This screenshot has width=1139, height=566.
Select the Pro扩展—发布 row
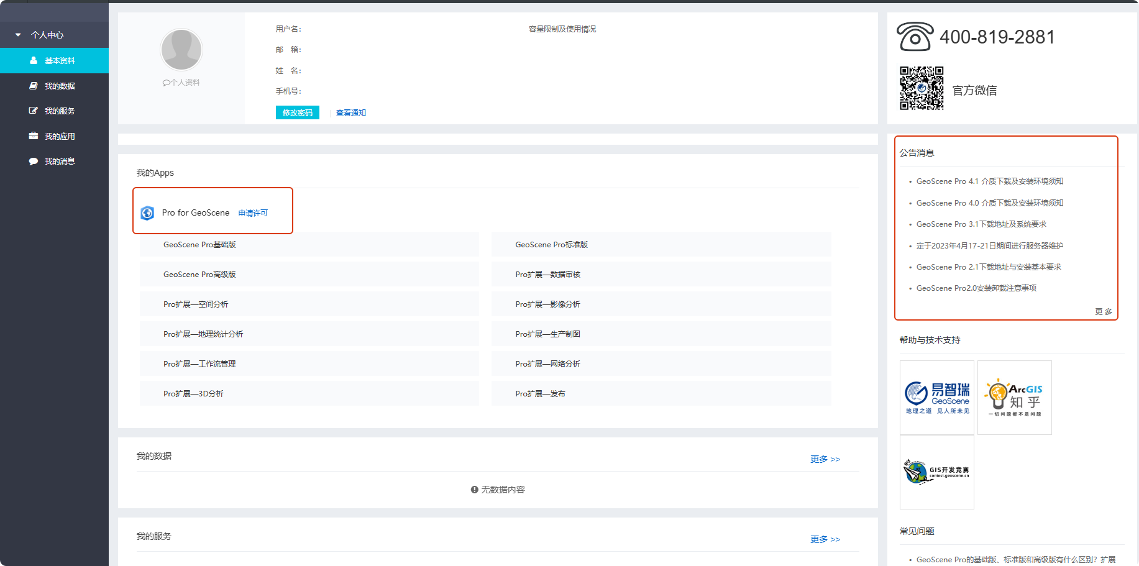(661, 393)
